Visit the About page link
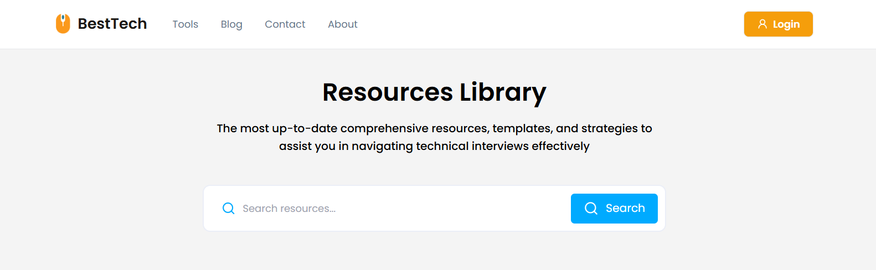This screenshot has width=876, height=270. click(343, 24)
